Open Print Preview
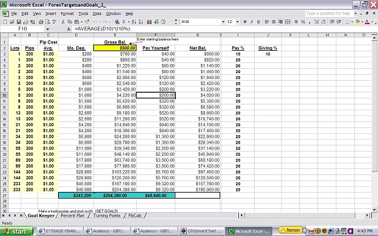The image size is (378, 236). pos(48,22)
